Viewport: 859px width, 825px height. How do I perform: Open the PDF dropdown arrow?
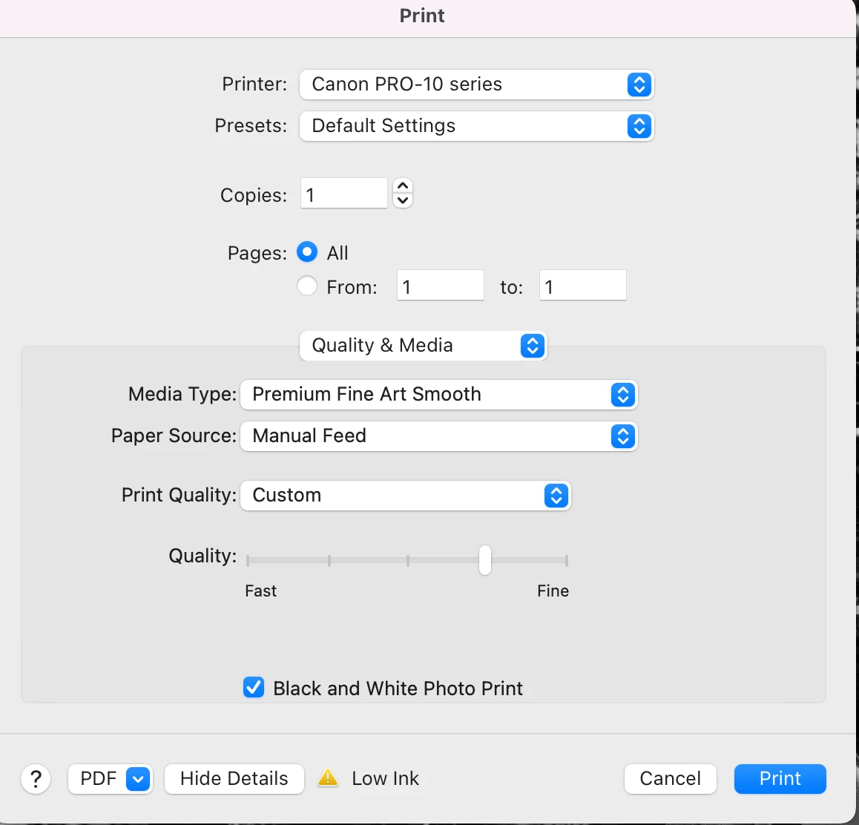pyautogui.click(x=138, y=779)
